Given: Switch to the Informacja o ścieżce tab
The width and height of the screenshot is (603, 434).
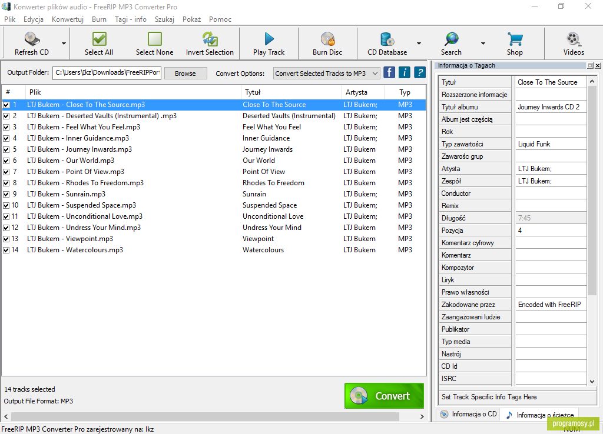Looking at the screenshot, I should [541, 415].
